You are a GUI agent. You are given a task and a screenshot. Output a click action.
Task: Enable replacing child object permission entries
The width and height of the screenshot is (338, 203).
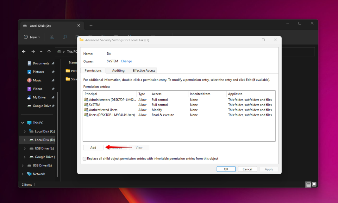84,159
